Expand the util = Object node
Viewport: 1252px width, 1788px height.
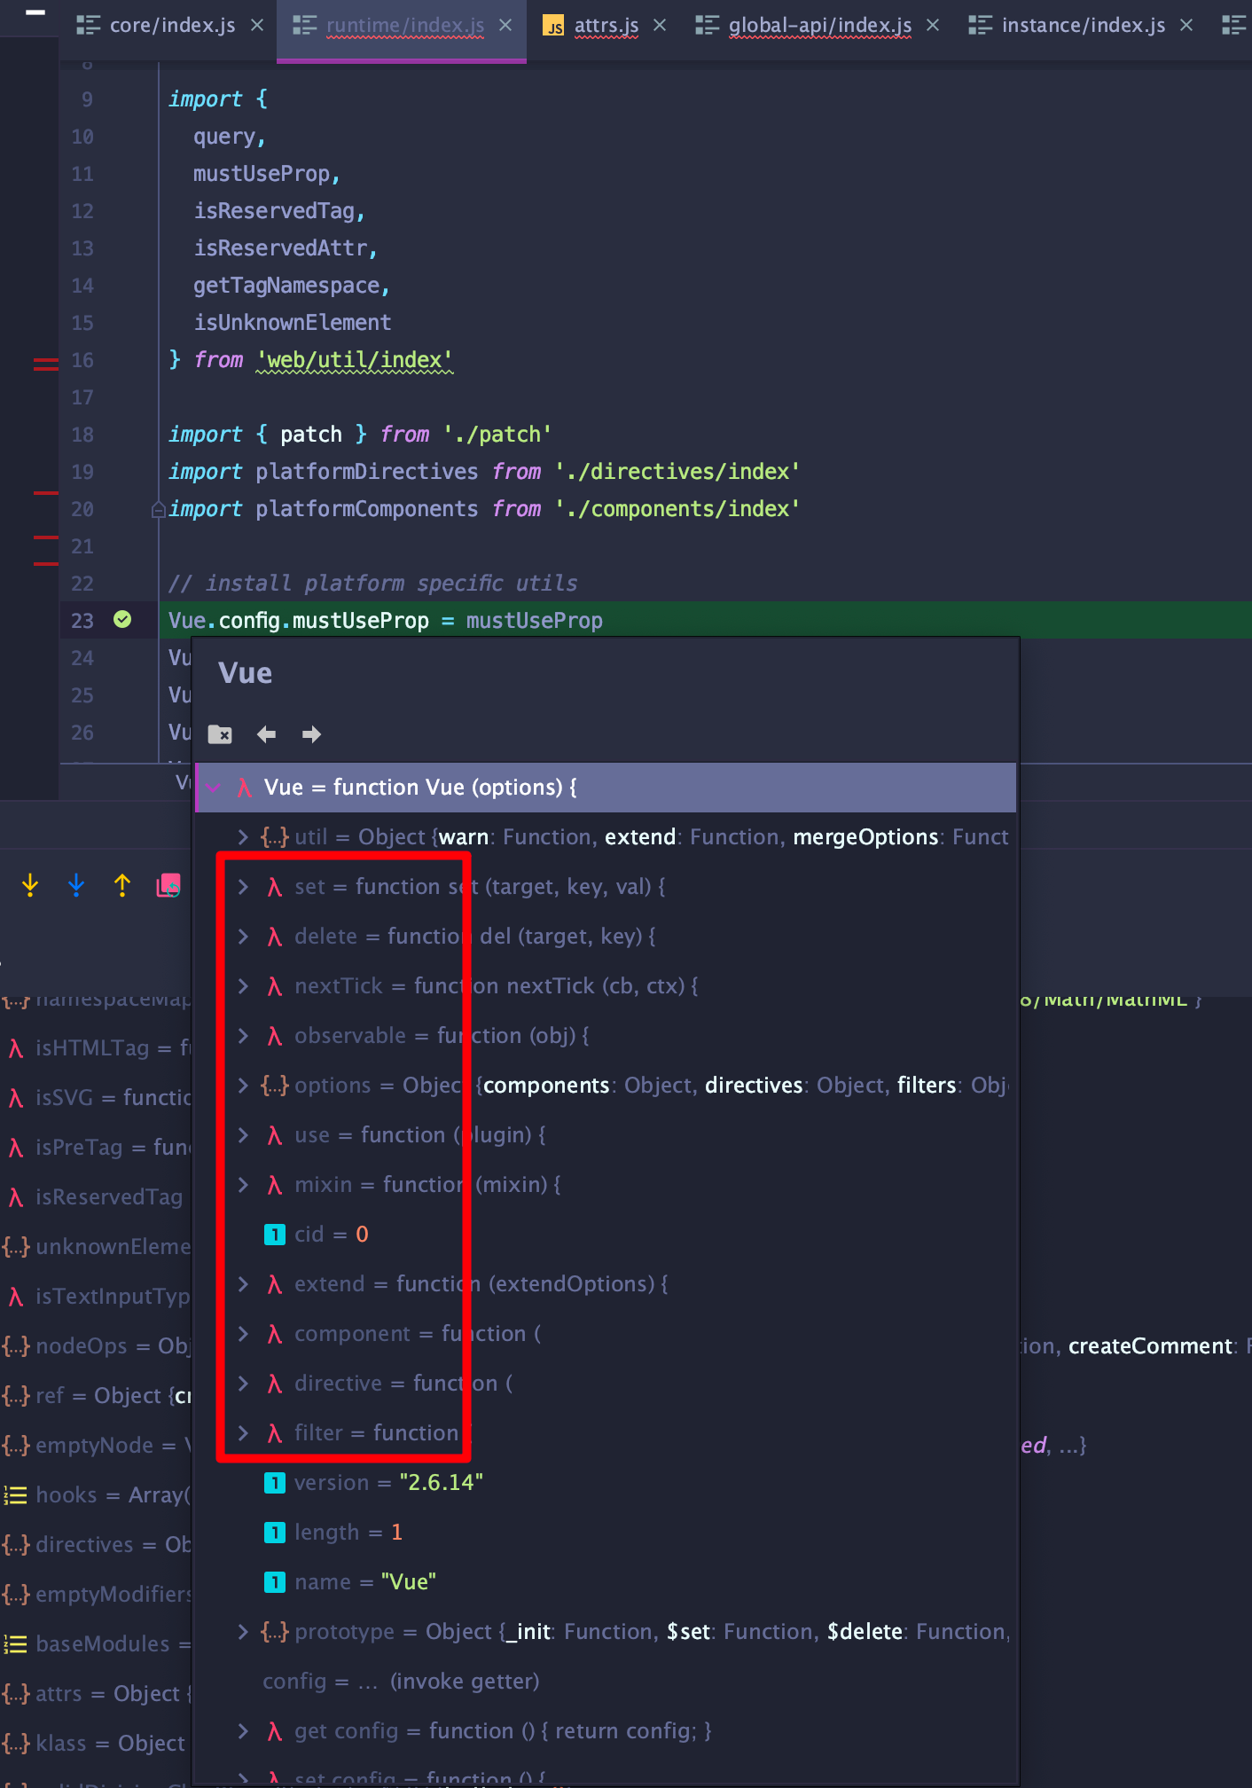243,837
